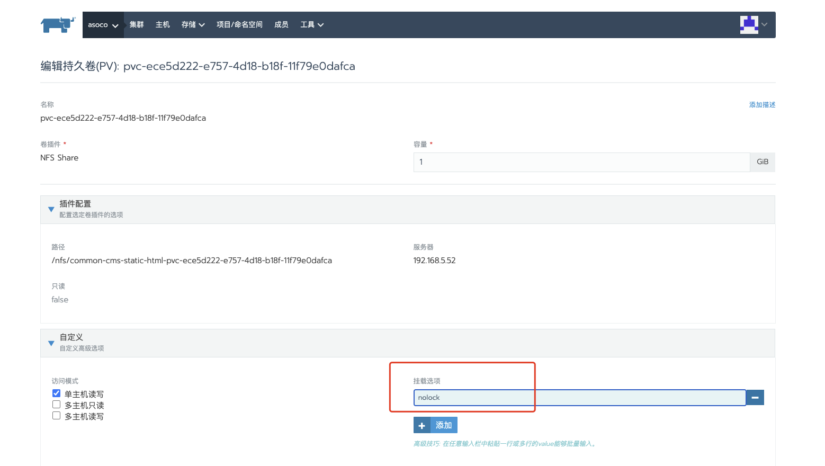Image resolution: width=825 pixels, height=466 pixels.
Task: Click plus icon on 添加 button
Action: [422, 426]
